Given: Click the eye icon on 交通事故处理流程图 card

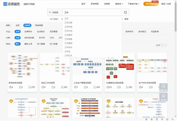Looking at the screenshot, I should point(108,87).
